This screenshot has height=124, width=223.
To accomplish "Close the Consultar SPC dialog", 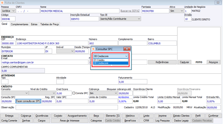I will [127, 49].
